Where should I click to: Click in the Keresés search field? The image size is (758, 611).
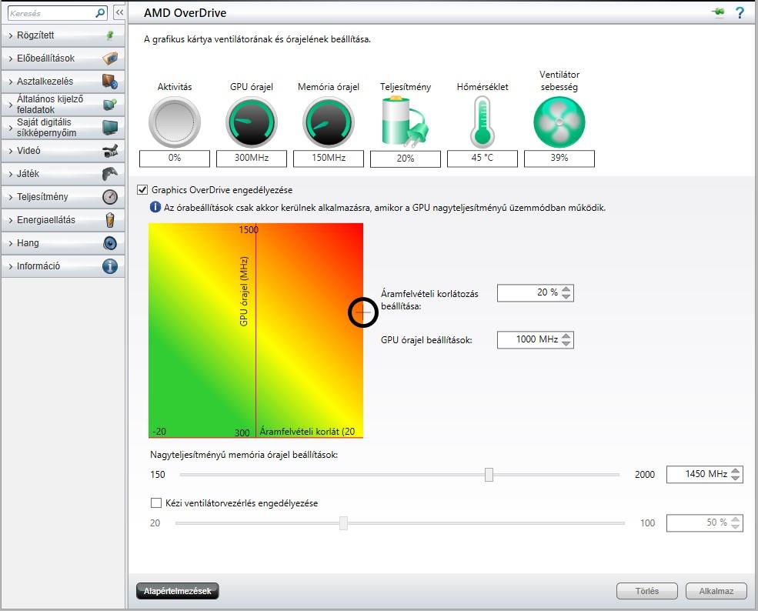point(51,13)
